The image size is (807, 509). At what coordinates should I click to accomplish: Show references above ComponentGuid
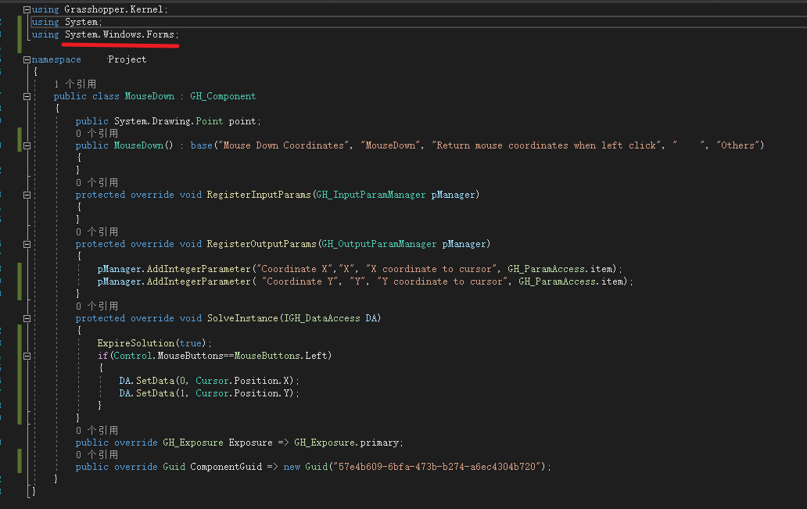pos(97,455)
